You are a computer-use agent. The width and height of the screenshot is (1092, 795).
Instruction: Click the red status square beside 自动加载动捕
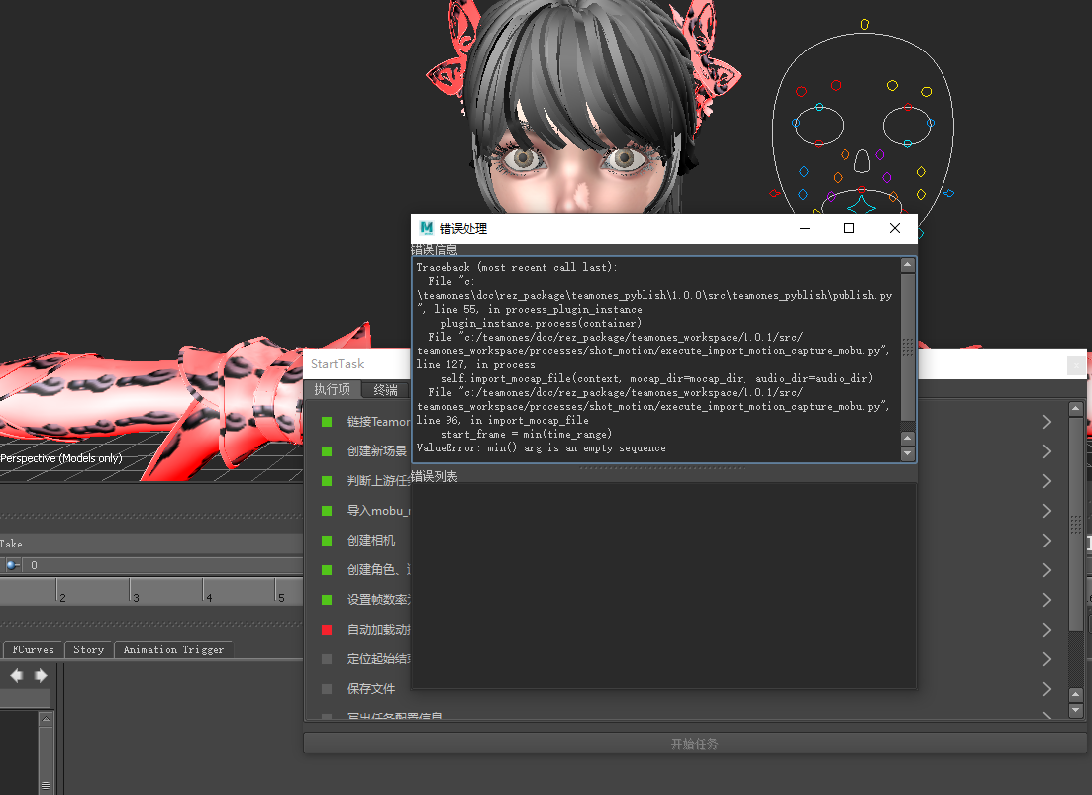[x=327, y=630]
